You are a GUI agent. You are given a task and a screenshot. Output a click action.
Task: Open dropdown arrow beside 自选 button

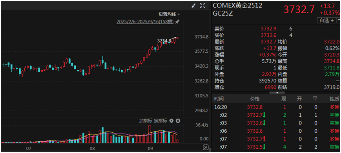coord(339,21)
